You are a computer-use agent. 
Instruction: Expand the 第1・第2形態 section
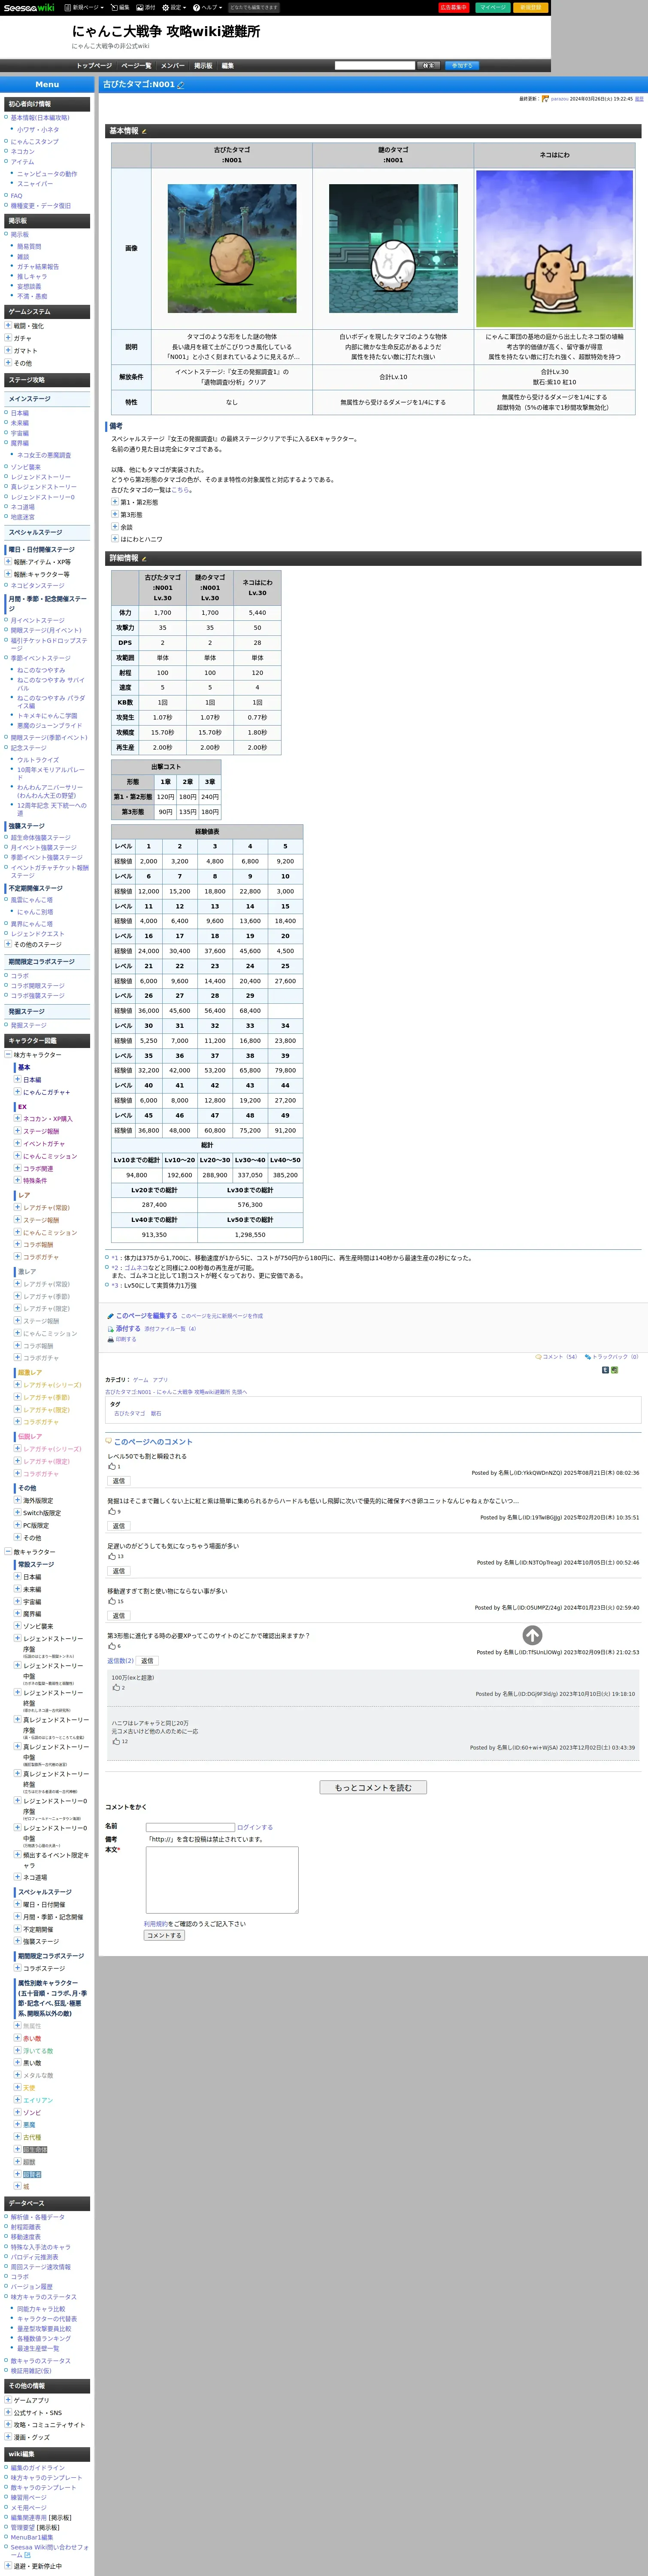click(x=115, y=502)
